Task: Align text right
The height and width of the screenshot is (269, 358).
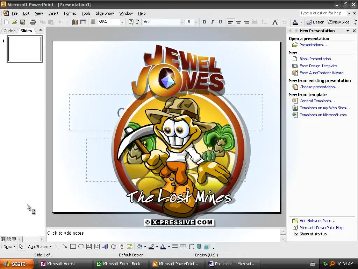Action: point(246,22)
